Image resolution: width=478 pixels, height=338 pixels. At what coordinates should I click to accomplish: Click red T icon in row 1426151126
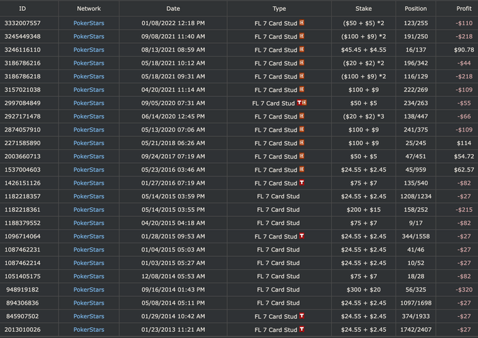[303, 183]
